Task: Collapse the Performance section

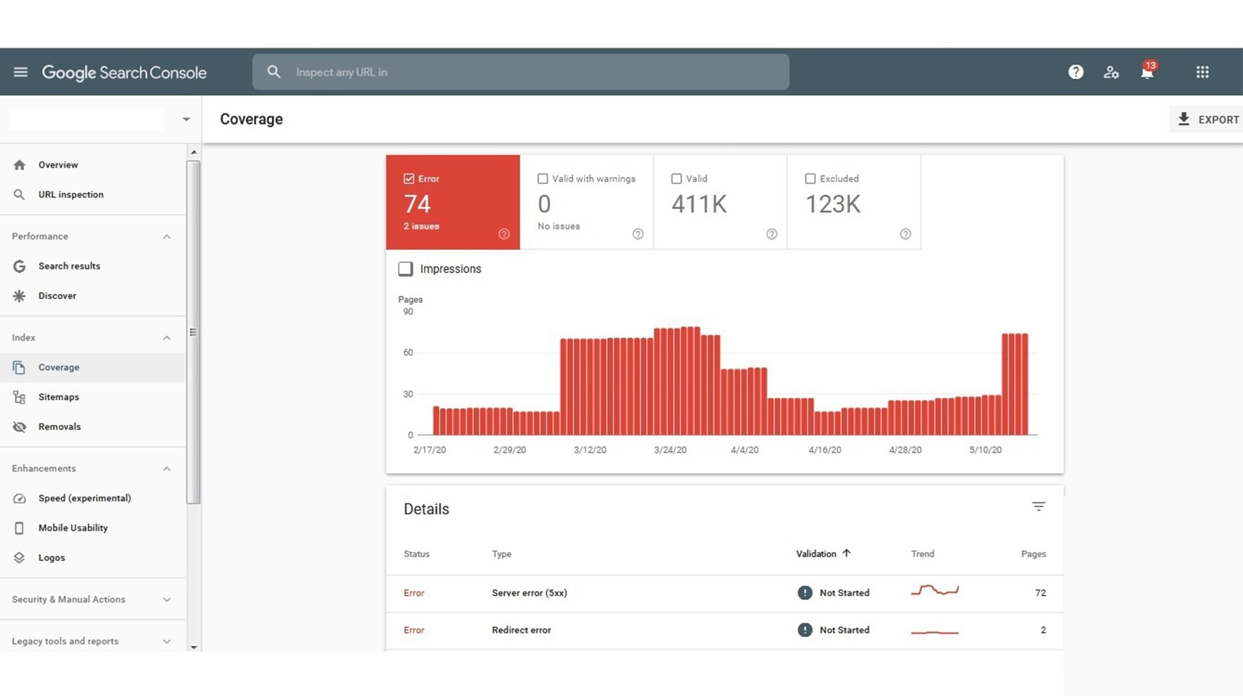Action: [x=166, y=237]
